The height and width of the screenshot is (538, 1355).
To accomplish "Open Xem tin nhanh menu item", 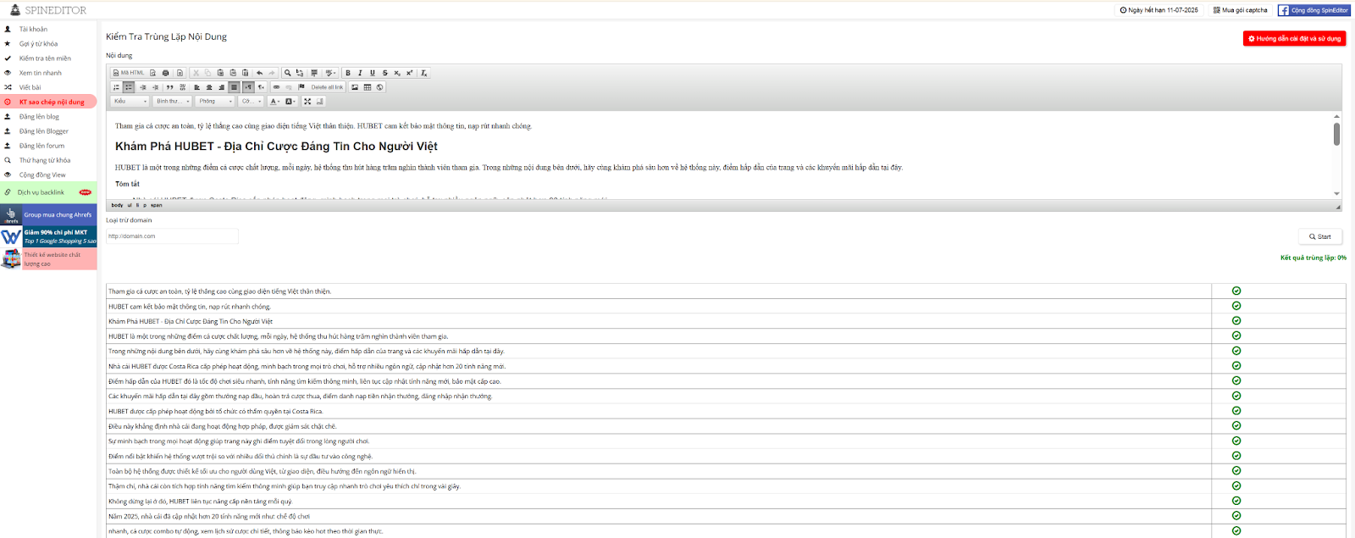I will click(41, 73).
